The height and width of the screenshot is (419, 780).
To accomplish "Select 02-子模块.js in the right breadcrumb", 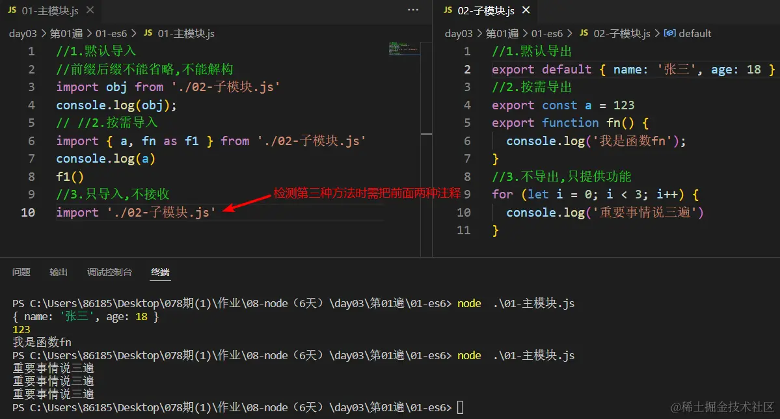I will [x=622, y=33].
